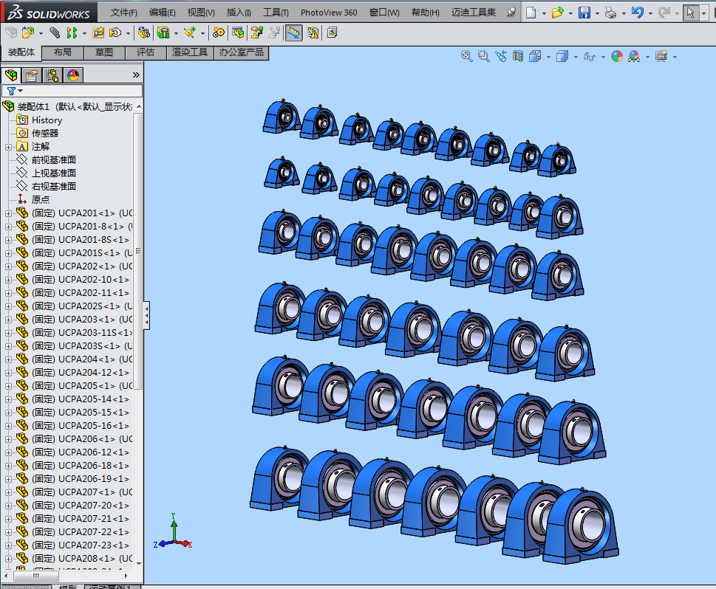The height and width of the screenshot is (589, 716).
Task: Select the 传感器 sensors item
Action: coord(45,134)
